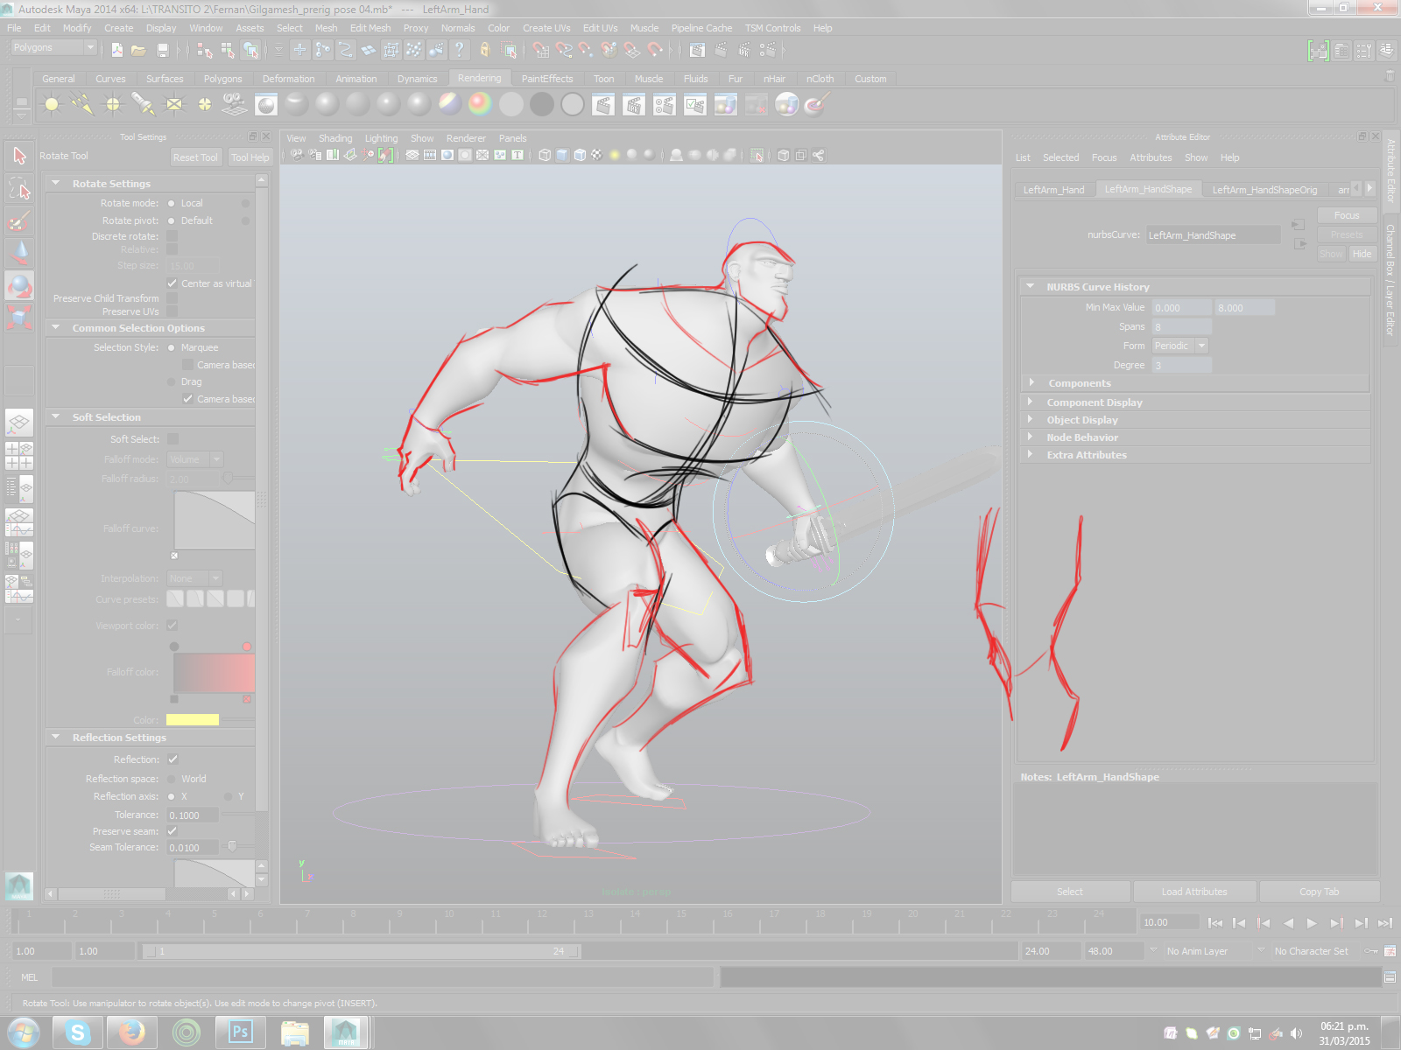Switch to the Polygons shelf tab
This screenshot has height=1050, width=1401.
[223, 79]
